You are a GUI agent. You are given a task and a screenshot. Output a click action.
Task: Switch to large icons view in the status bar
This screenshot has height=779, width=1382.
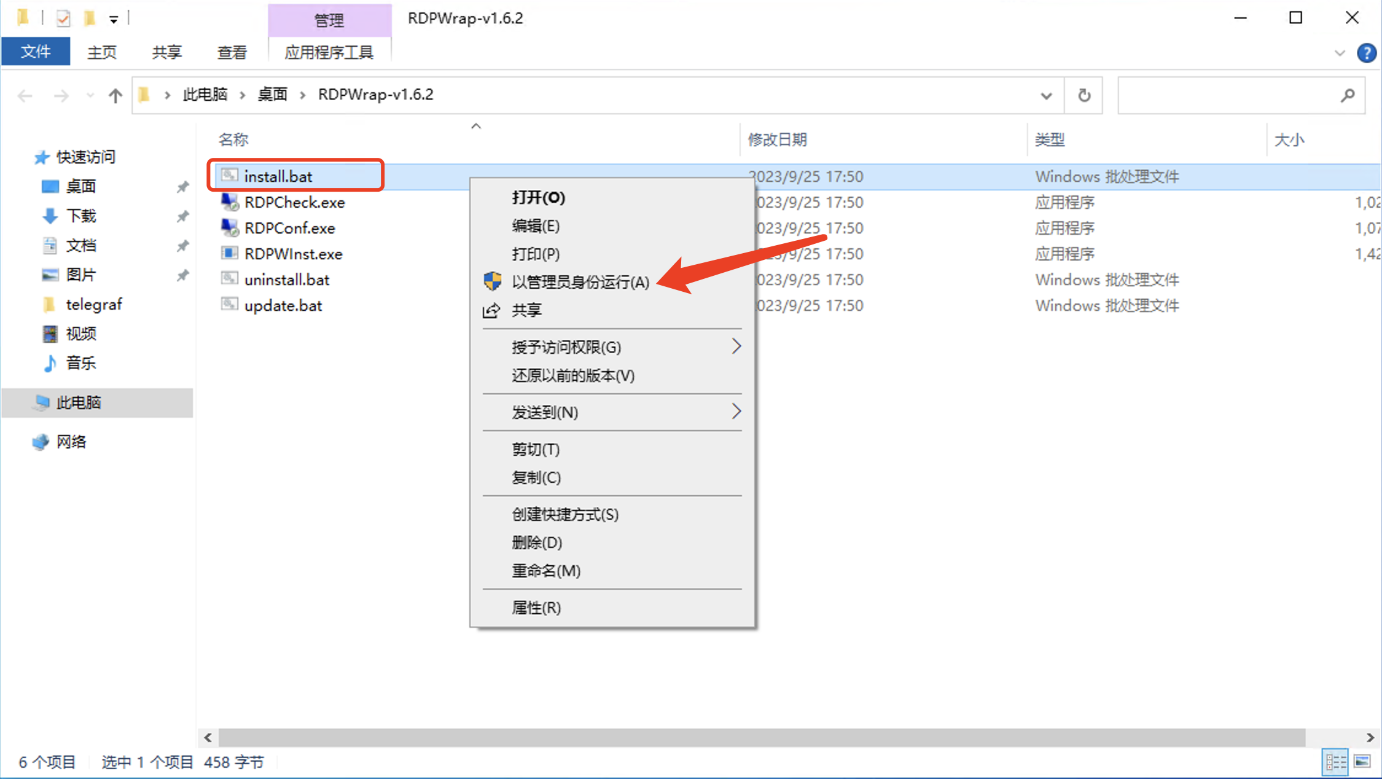[1362, 762]
